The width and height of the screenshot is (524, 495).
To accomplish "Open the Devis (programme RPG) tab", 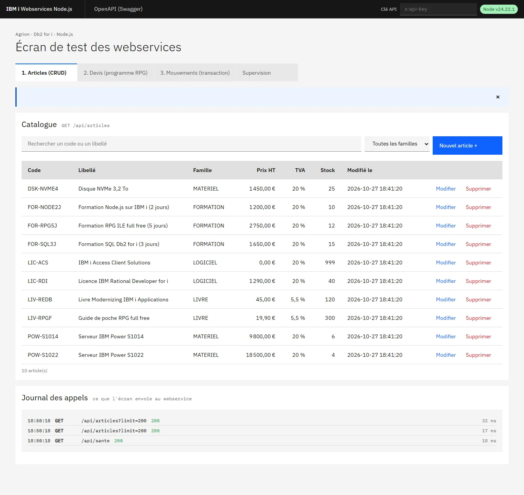I will point(116,73).
